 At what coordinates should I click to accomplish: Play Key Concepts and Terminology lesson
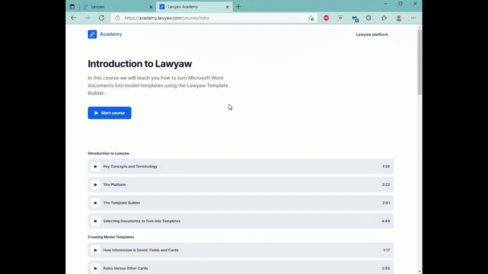pos(95,166)
